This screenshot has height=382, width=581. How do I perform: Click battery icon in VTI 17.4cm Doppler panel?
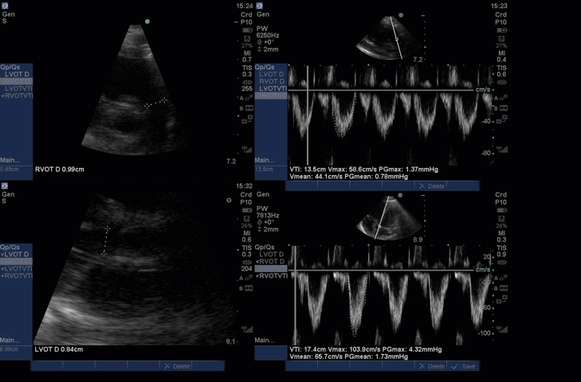point(501,210)
